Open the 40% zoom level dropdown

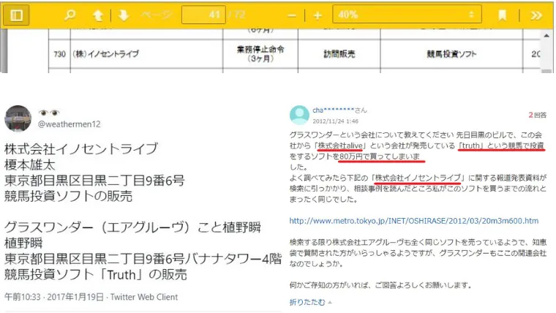point(407,15)
